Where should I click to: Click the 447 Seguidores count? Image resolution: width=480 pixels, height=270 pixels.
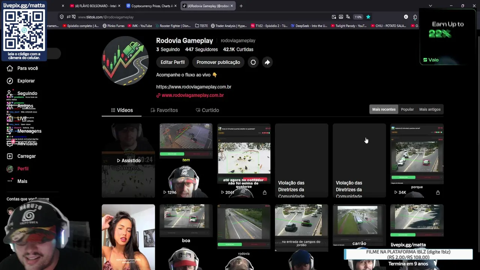pyautogui.click(x=201, y=49)
